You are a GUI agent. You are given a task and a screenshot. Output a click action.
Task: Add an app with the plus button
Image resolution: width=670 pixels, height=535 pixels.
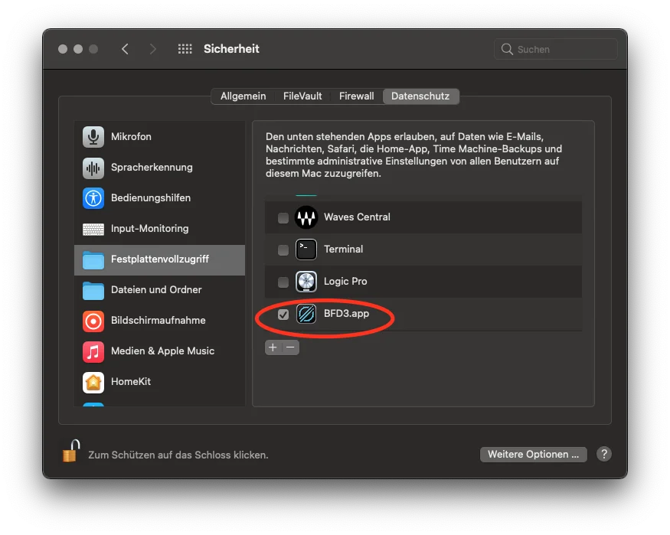click(x=273, y=347)
